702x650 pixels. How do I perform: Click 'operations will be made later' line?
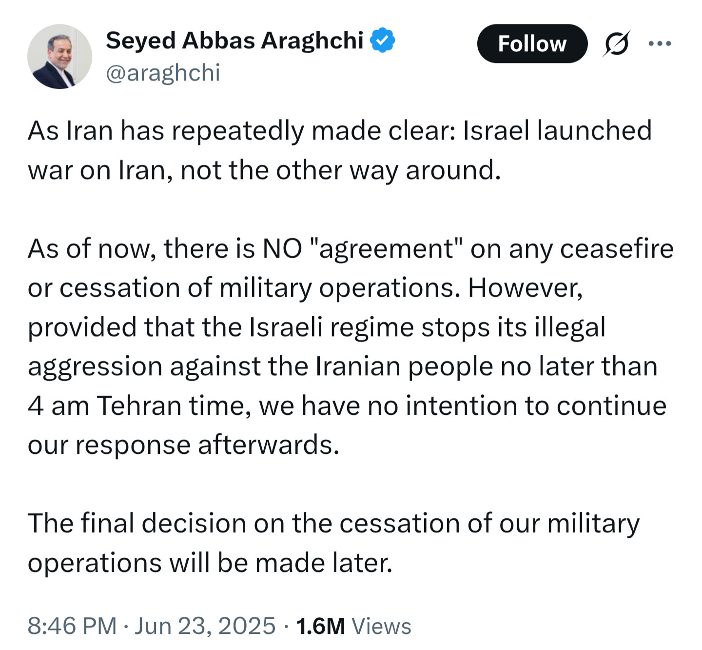pos(210,563)
